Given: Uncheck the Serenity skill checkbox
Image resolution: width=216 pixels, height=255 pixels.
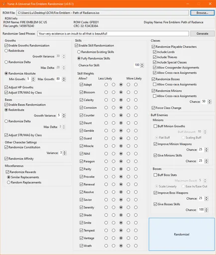Looking at the screenshot, I should tap(81, 207).
